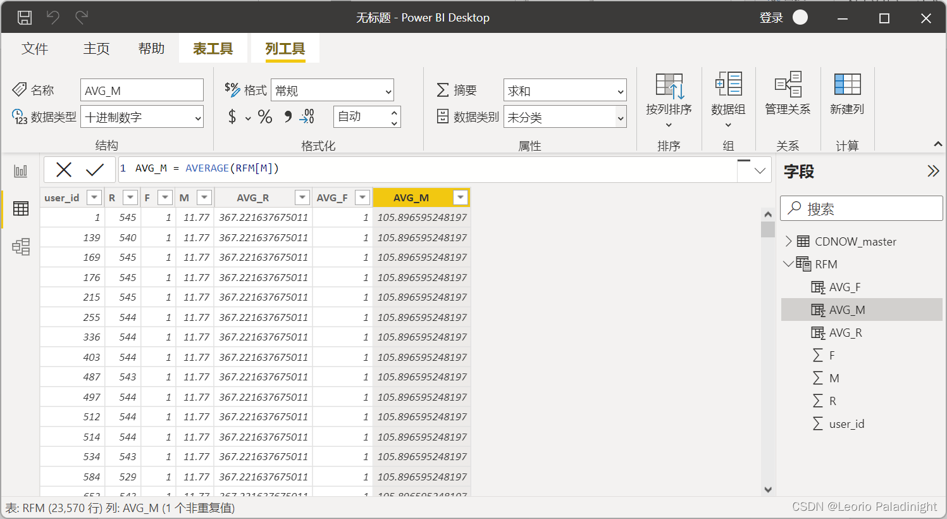Click the 搜索 fields search box

click(x=862, y=208)
